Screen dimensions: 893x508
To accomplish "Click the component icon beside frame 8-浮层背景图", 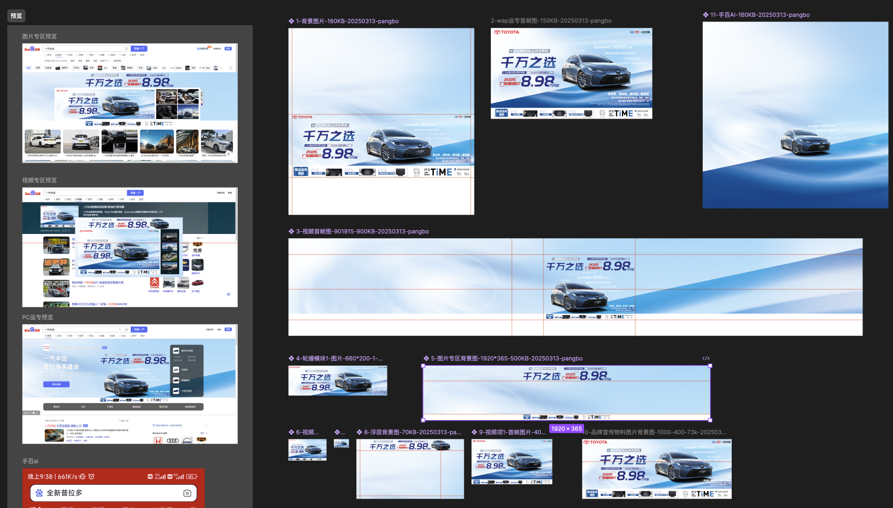I will click(359, 432).
